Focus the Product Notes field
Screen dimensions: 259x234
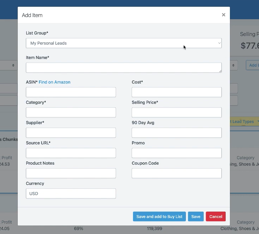pyautogui.click(x=71, y=173)
